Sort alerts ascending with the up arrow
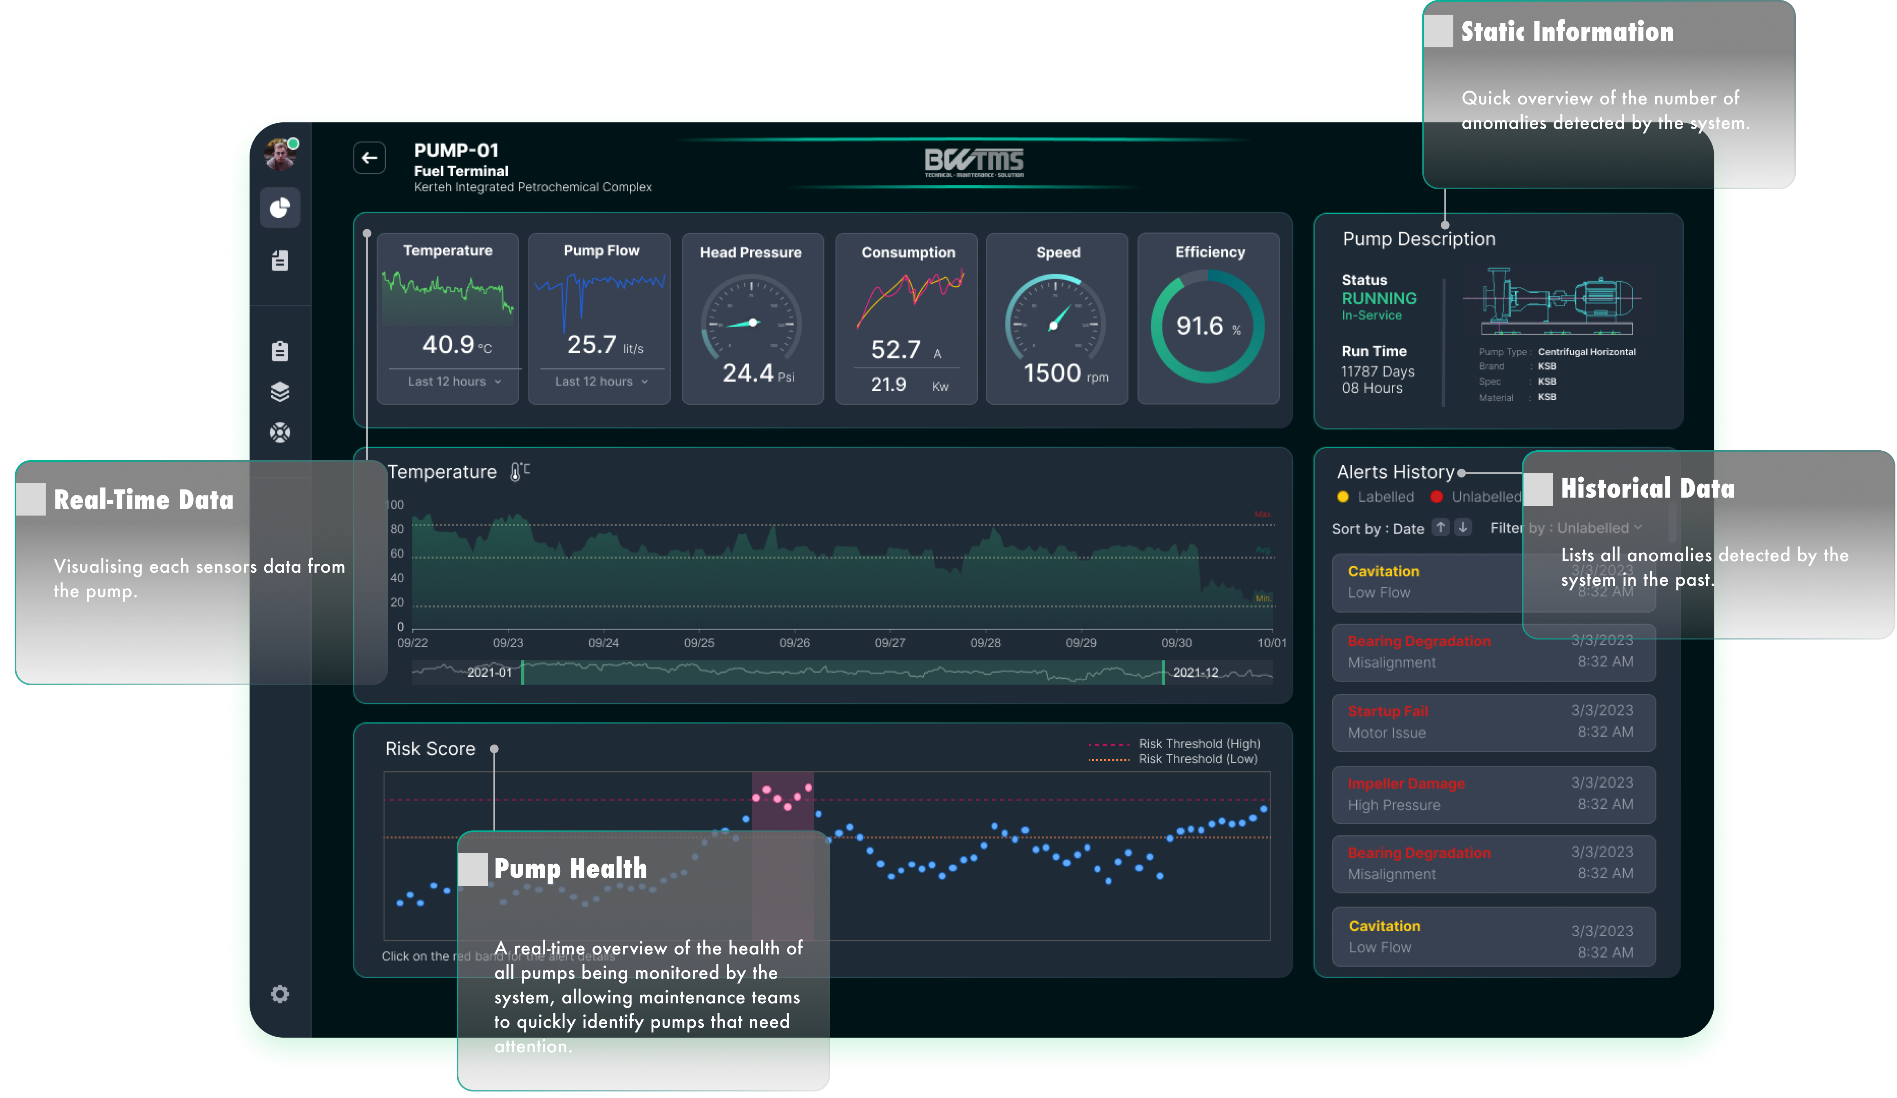This screenshot has height=1098, width=1897. [1440, 528]
